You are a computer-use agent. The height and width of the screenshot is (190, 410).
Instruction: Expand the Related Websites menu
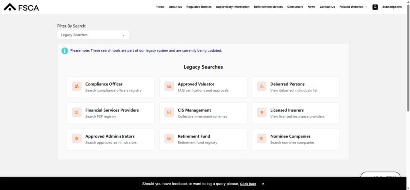point(353,7)
